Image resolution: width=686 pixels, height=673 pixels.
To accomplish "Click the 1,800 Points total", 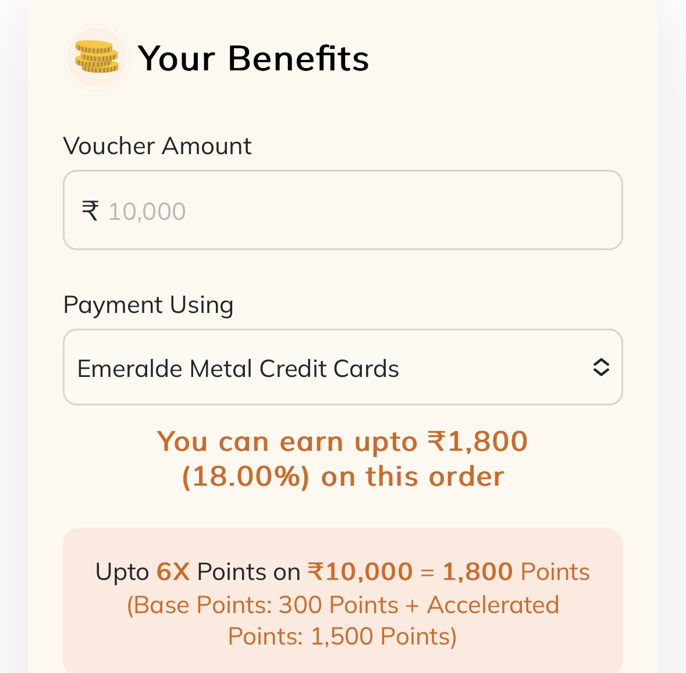I will tap(516, 572).
